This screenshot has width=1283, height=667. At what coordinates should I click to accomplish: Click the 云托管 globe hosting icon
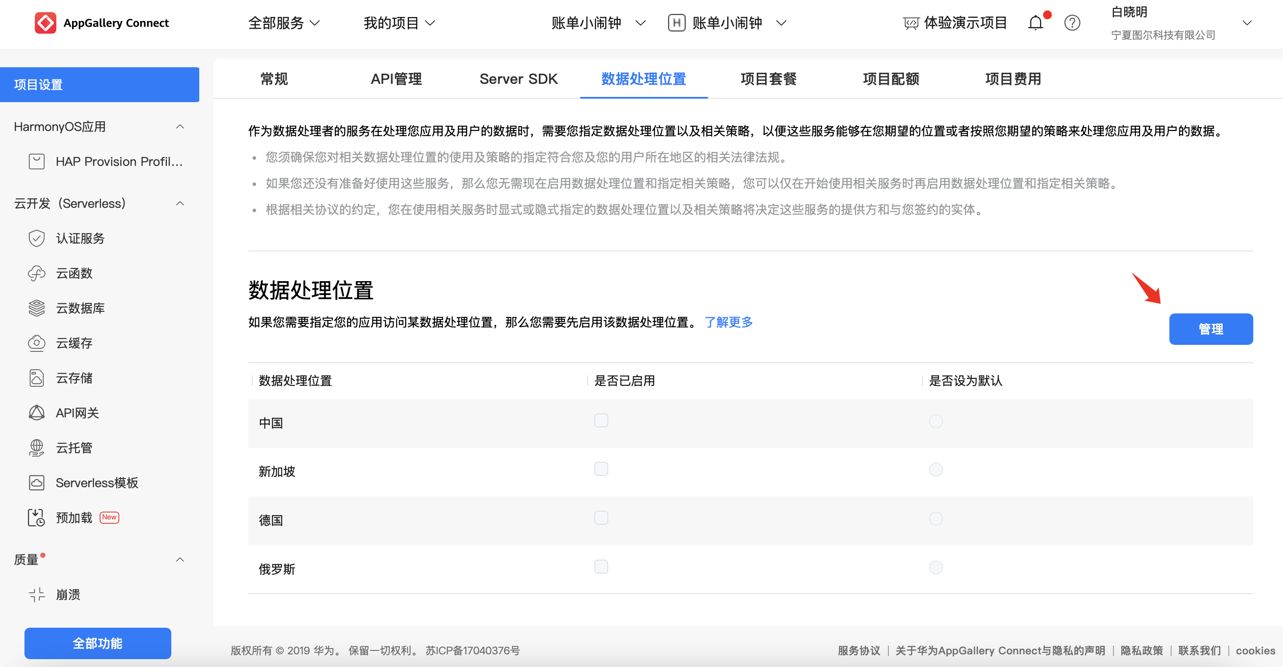click(x=36, y=448)
